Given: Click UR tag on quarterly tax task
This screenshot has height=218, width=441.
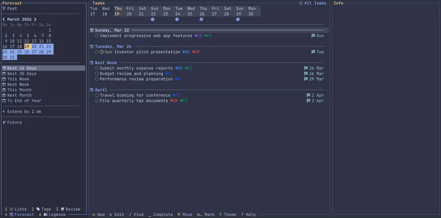Looking at the screenshot, I should pyautogui.click(x=174, y=101).
